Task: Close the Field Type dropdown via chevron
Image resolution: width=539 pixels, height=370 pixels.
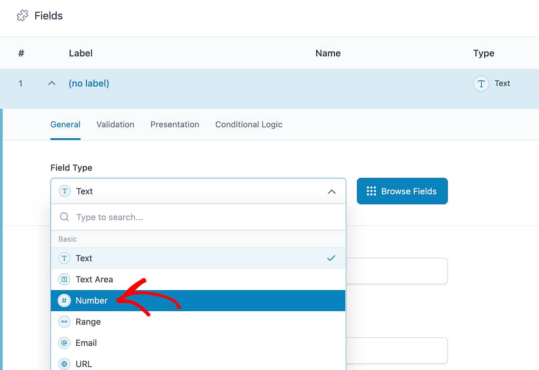Action: (332, 191)
